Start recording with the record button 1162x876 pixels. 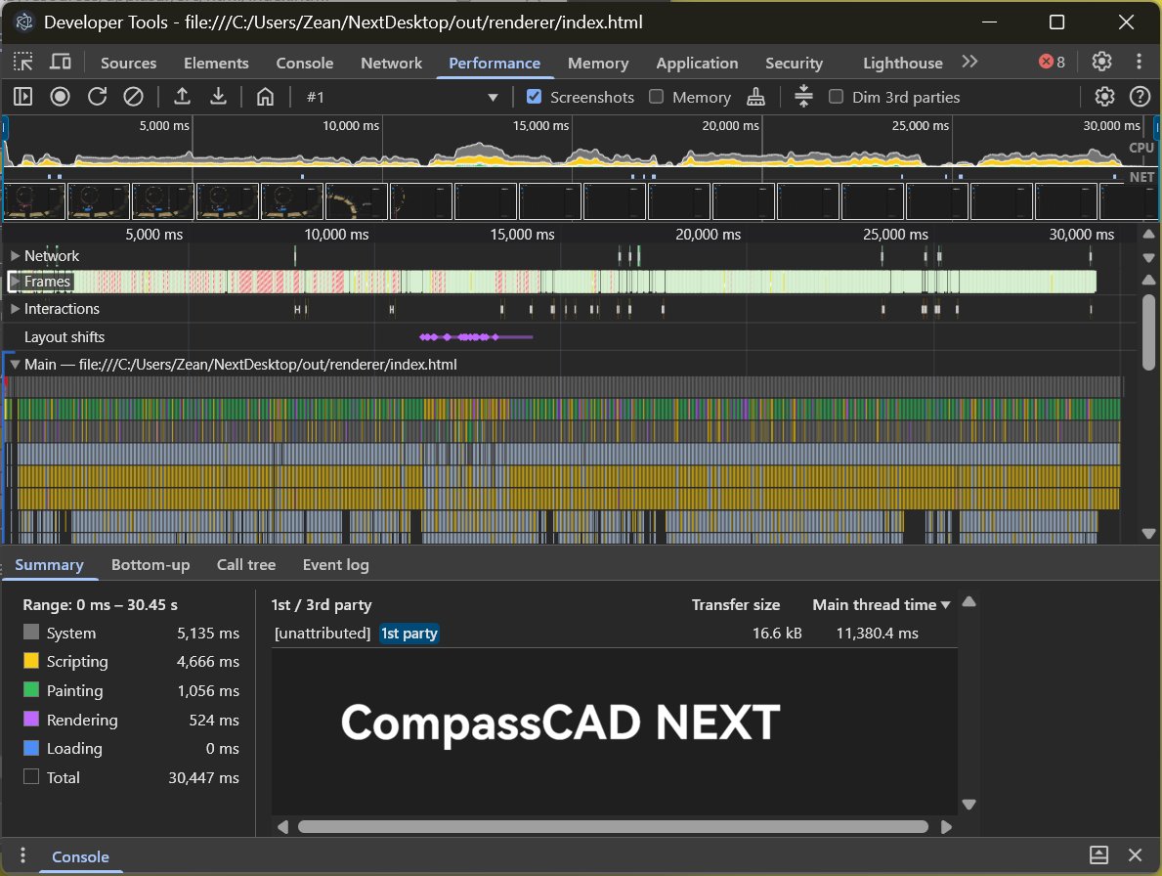(x=60, y=97)
